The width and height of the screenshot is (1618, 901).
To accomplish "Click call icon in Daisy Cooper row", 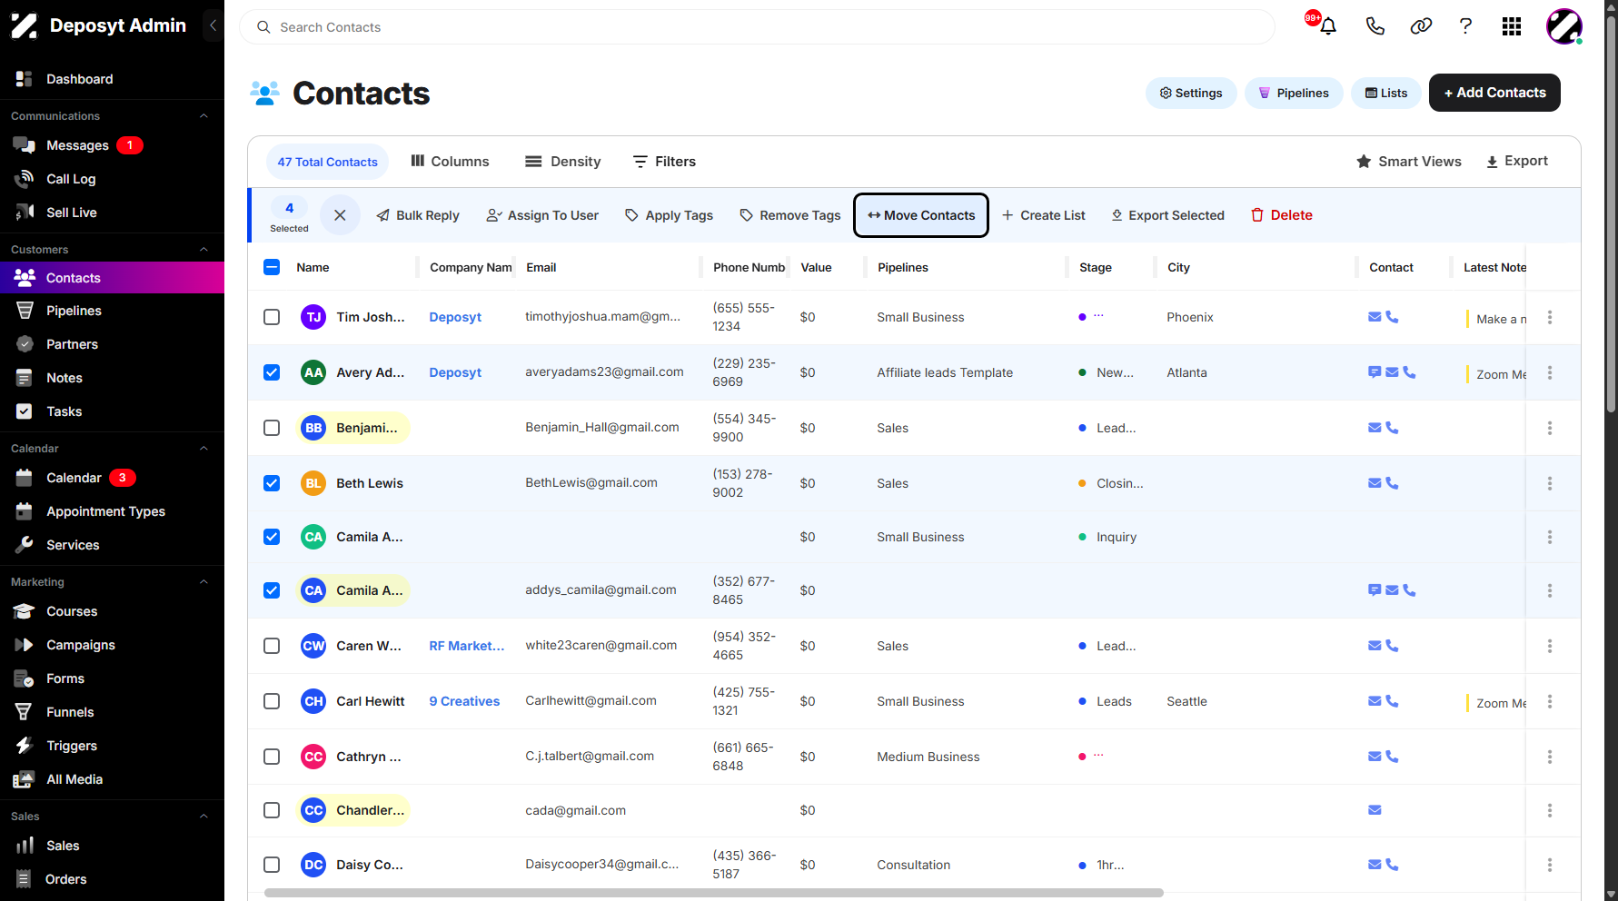I will (x=1392, y=865).
